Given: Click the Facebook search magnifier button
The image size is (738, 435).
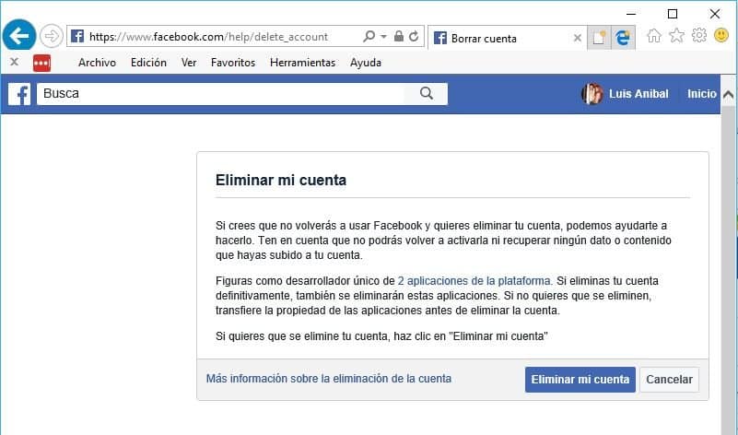Looking at the screenshot, I should click(x=427, y=94).
